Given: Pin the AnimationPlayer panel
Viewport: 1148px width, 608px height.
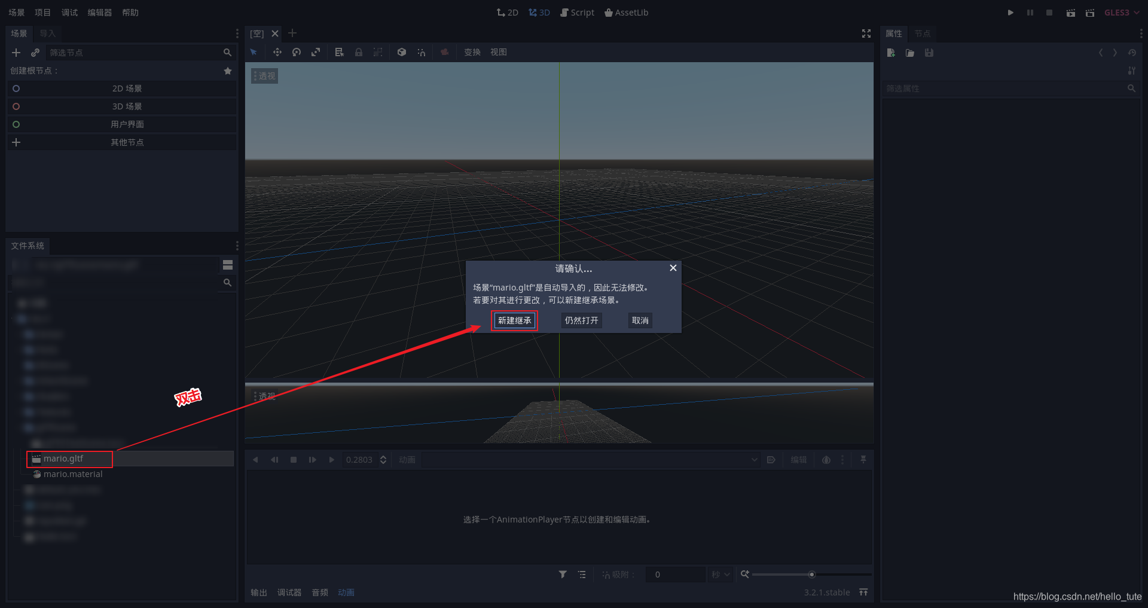Looking at the screenshot, I should 863,460.
